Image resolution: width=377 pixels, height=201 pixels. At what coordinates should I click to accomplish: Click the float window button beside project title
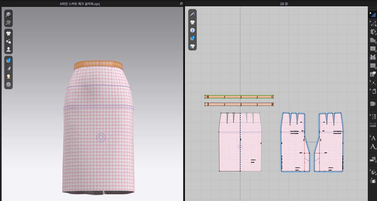[x=181, y=4]
